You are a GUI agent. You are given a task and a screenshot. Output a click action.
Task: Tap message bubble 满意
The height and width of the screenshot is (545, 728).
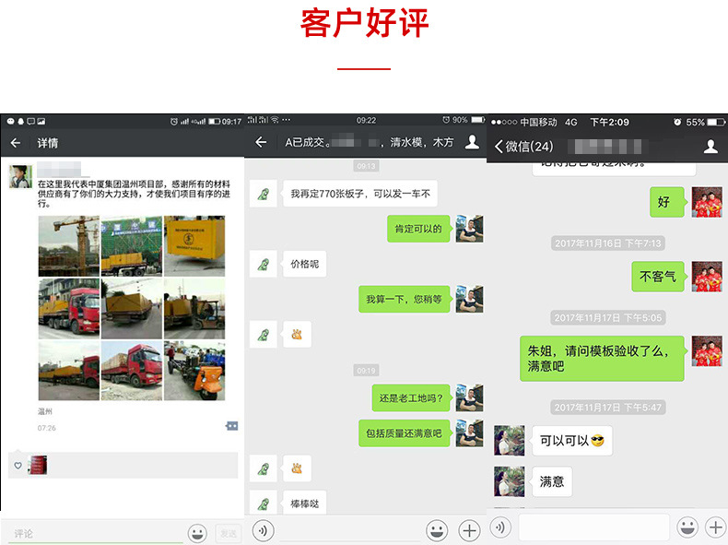[552, 481]
